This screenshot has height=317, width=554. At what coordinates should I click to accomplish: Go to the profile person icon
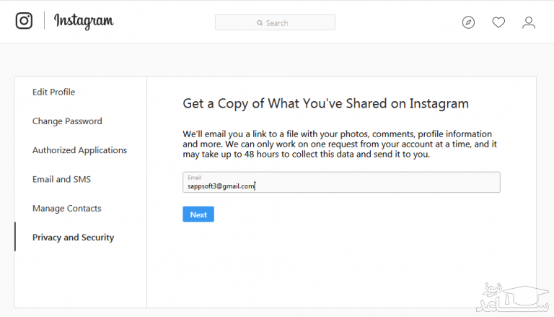pyautogui.click(x=529, y=22)
